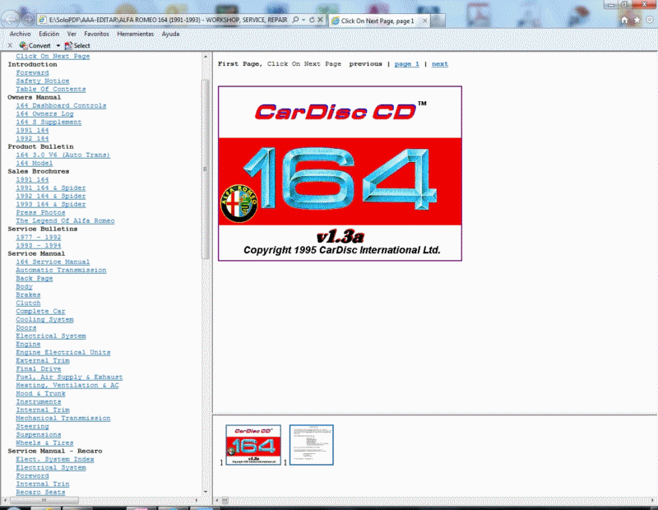Follow the 'next' page link
Viewport: 658px width, 510px height.
tap(440, 64)
